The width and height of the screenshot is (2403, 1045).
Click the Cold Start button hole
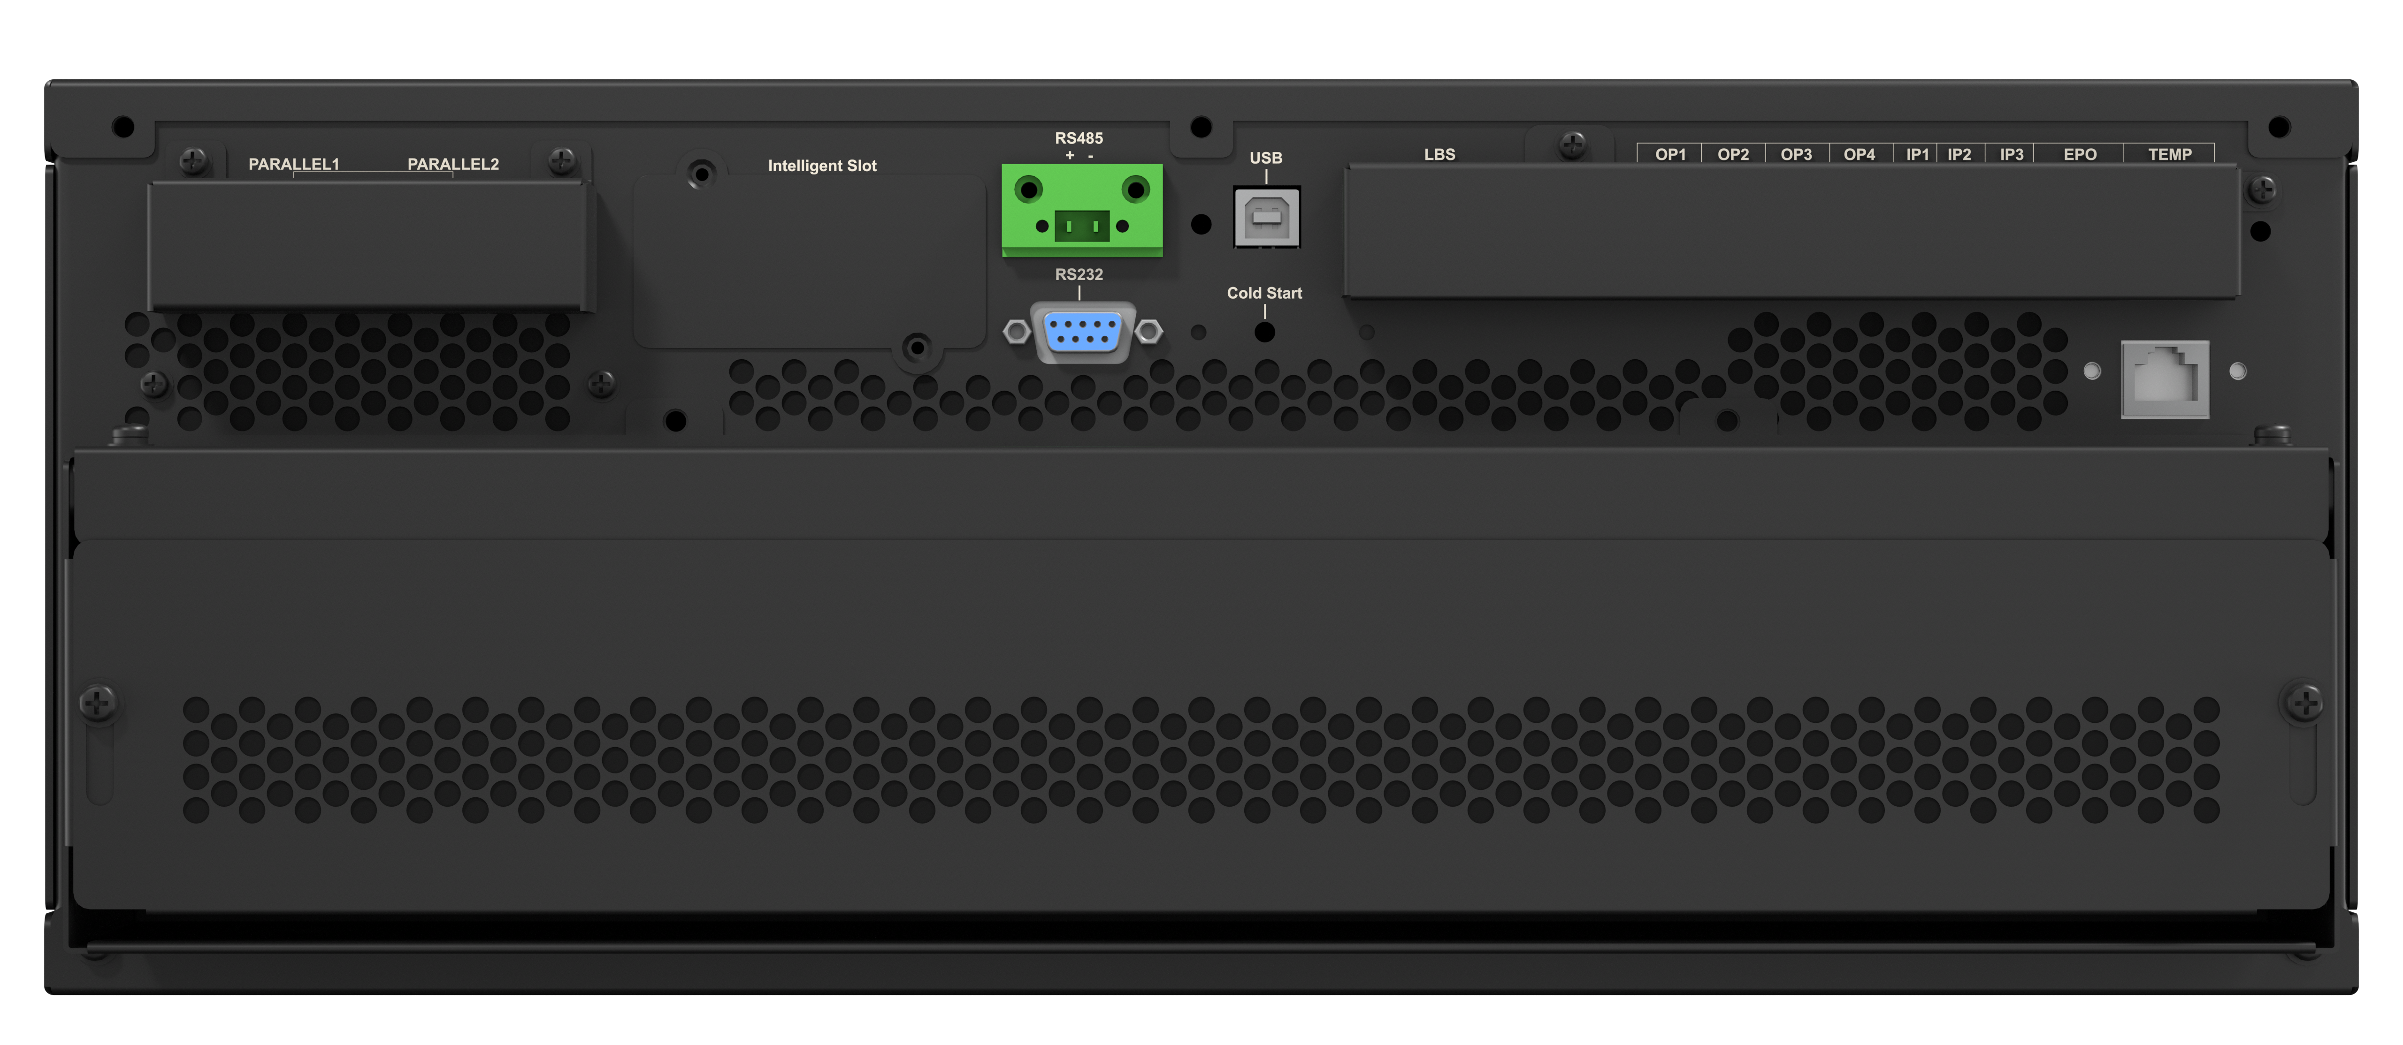[x=1264, y=332]
